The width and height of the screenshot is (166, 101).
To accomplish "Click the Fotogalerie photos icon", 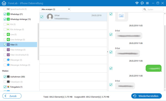I will pyautogui.click(x=8, y=87).
